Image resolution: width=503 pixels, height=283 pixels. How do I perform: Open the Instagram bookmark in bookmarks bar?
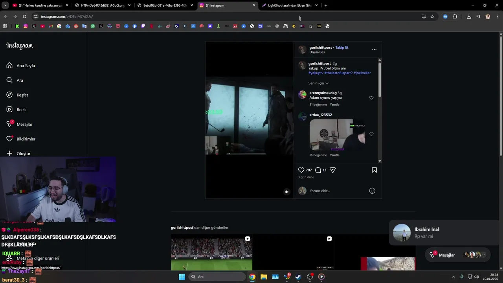tap(26, 26)
